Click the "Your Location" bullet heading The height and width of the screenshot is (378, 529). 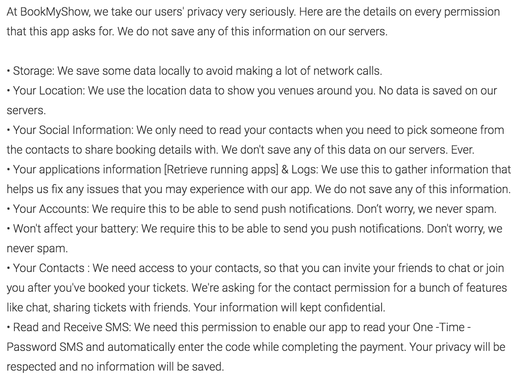(x=49, y=91)
